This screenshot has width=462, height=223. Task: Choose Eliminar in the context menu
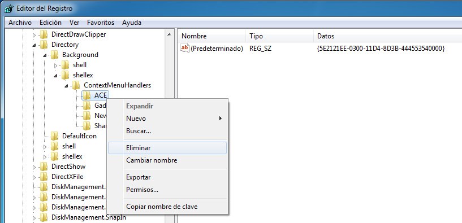tap(167, 148)
